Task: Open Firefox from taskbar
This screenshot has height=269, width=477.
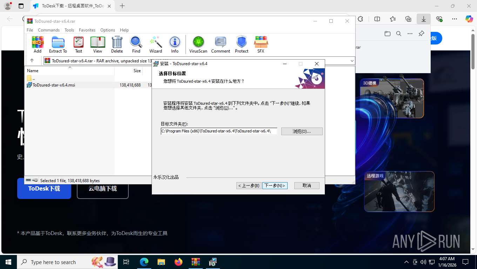Action: 179,262
